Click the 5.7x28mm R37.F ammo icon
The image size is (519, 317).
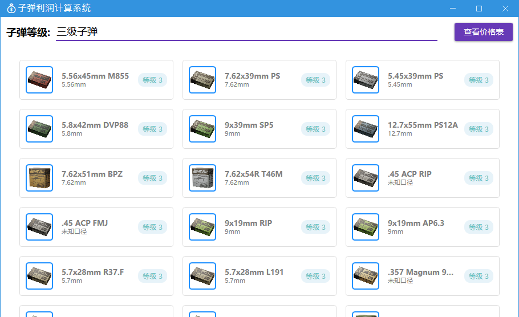39,277
